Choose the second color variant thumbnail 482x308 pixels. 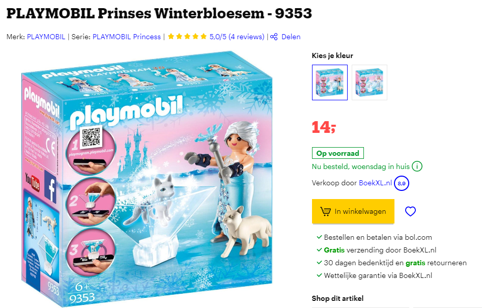370,82
